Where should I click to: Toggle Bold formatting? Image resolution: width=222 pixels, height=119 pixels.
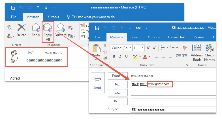click(x=114, y=56)
